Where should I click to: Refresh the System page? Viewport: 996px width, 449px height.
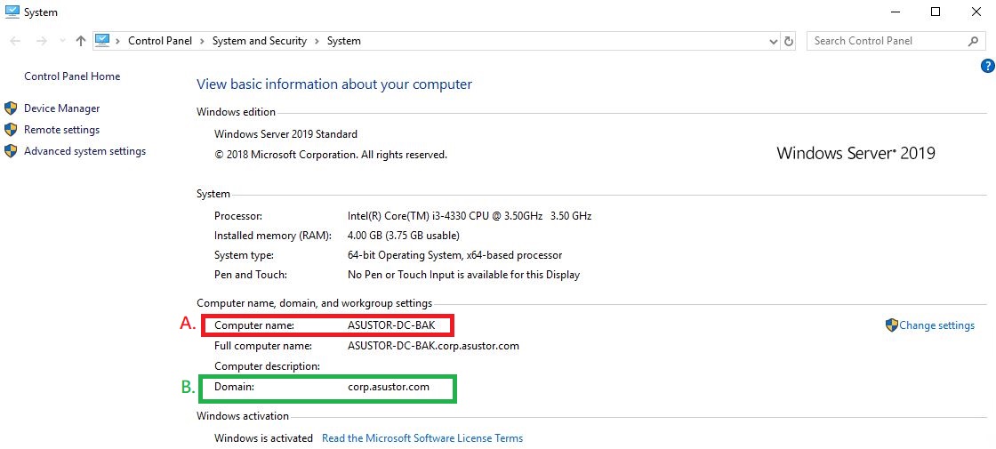tap(789, 41)
